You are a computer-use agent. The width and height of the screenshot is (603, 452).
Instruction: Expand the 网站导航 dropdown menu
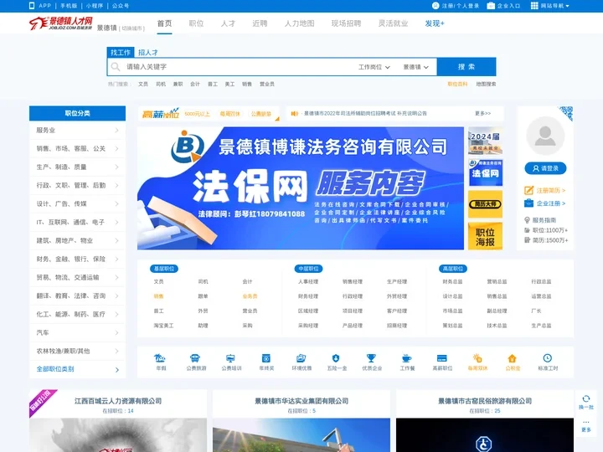click(550, 5)
